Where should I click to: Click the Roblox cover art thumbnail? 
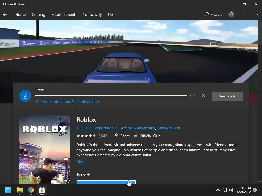45,149
